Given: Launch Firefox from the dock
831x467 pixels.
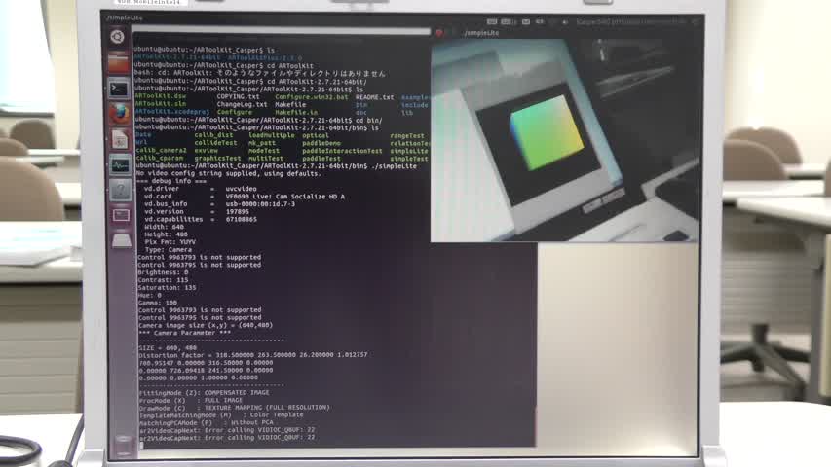Looking at the screenshot, I should pos(119,114).
